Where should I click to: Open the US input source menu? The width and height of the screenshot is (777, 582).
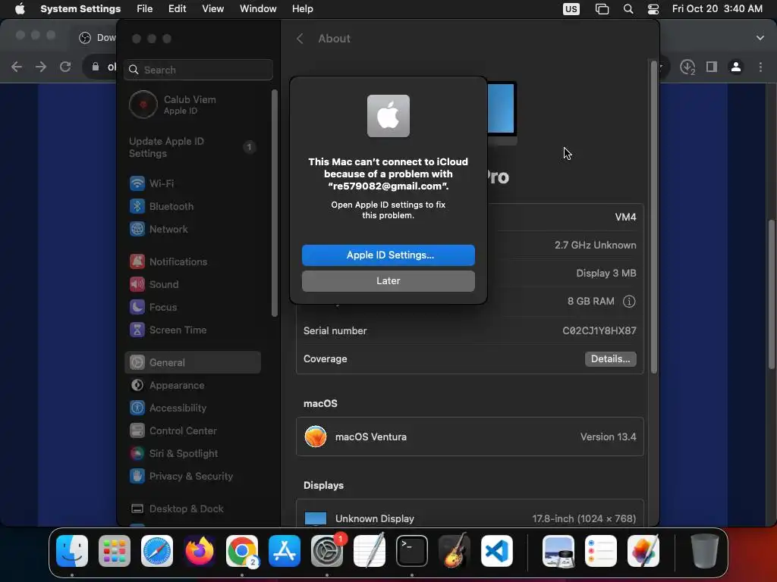(571, 9)
